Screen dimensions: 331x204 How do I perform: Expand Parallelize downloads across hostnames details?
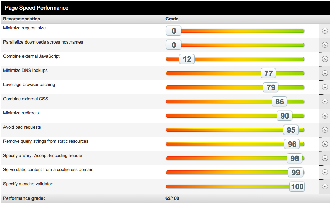click(324, 45)
